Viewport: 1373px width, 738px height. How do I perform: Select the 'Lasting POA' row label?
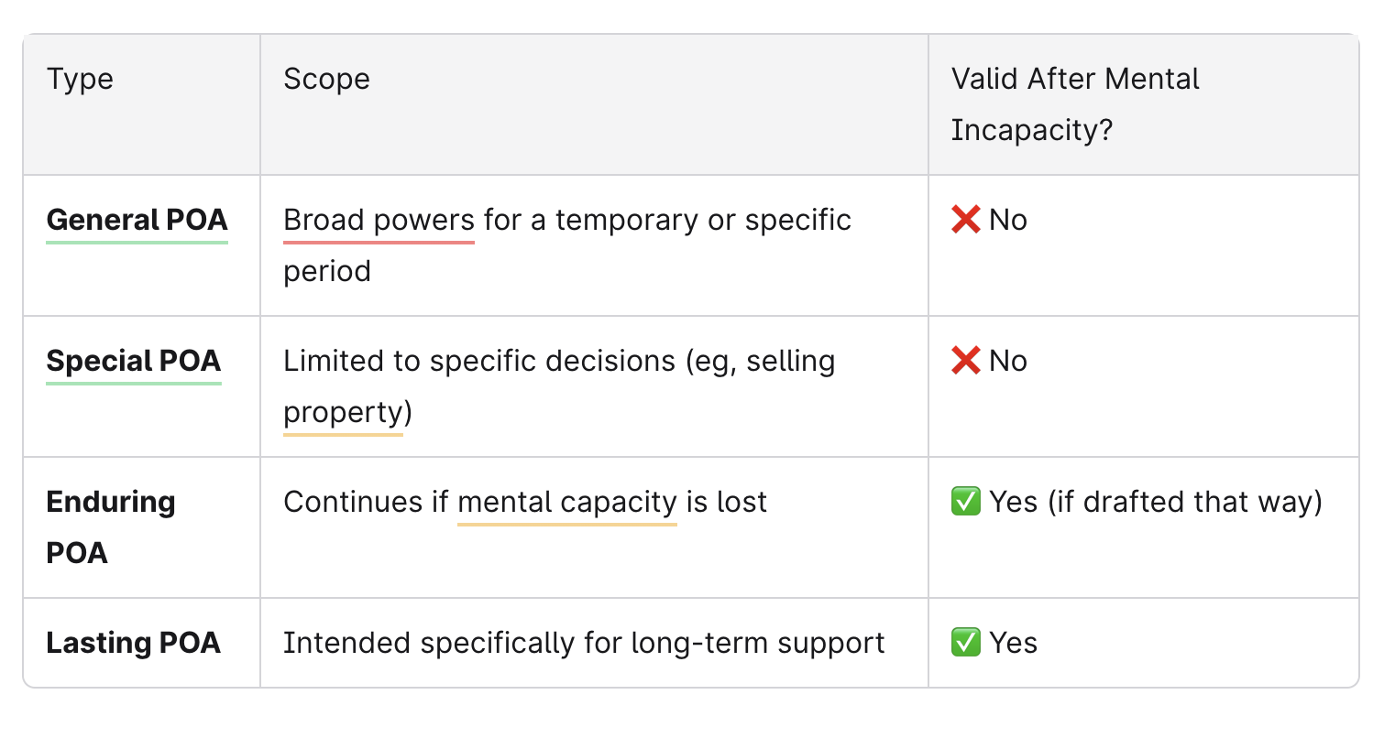pos(134,643)
